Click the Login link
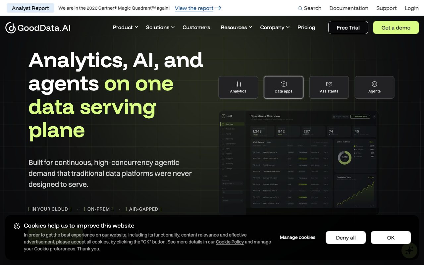The width and height of the screenshot is (424, 265). point(412,8)
